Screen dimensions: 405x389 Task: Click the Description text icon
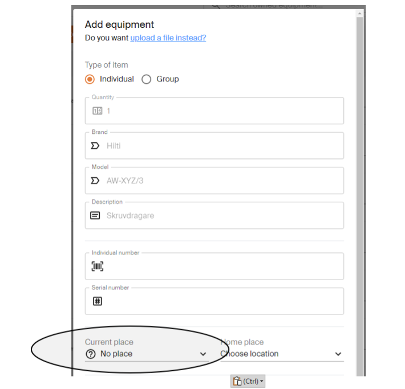(x=95, y=215)
